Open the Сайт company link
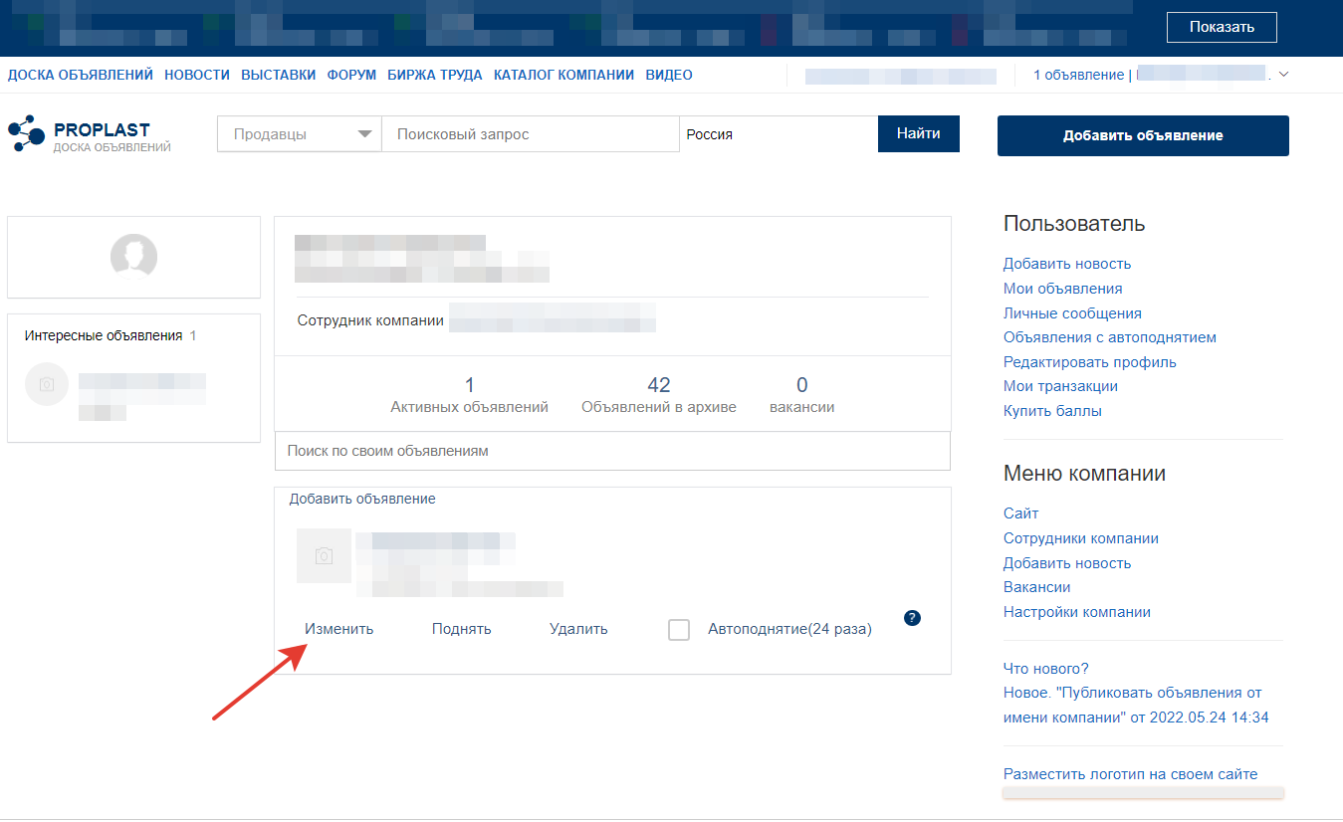This screenshot has height=822, width=1343. point(1021,514)
